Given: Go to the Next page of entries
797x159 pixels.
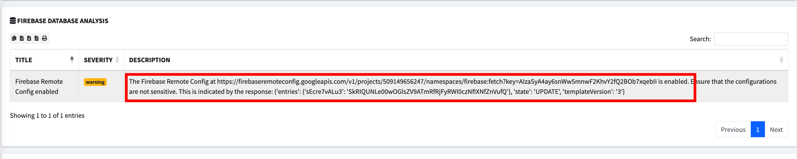Looking at the screenshot, I should (x=777, y=129).
